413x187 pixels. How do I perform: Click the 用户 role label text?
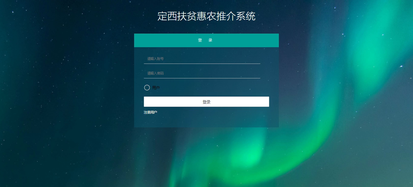pos(156,88)
